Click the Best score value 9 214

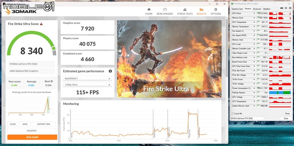48,85
